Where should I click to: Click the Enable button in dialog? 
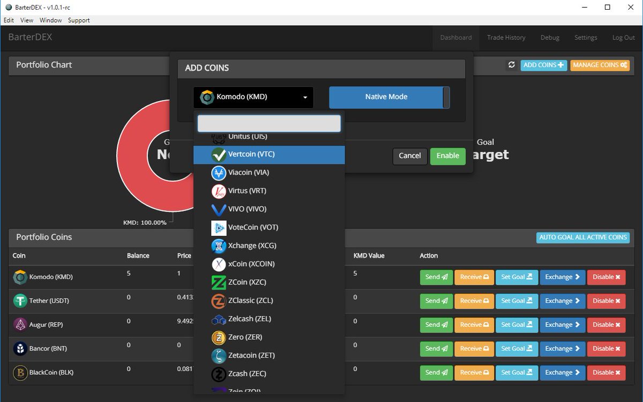tap(448, 156)
